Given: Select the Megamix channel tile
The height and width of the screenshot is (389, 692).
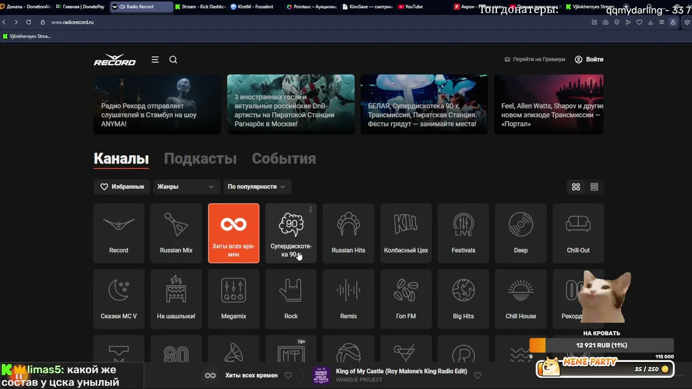Looking at the screenshot, I should click(234, 299).
